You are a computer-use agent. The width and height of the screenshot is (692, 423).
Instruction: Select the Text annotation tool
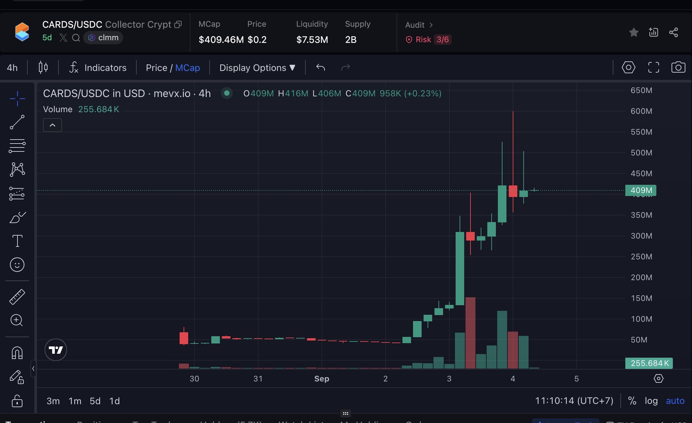17,241
